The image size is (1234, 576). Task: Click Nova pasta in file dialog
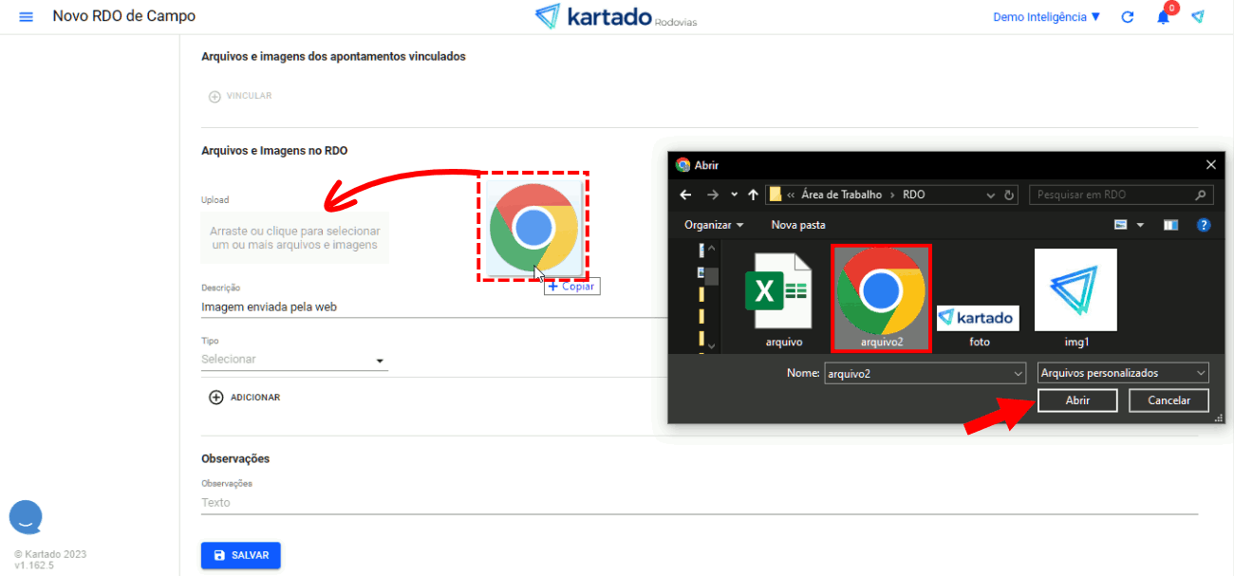[798, 225]
